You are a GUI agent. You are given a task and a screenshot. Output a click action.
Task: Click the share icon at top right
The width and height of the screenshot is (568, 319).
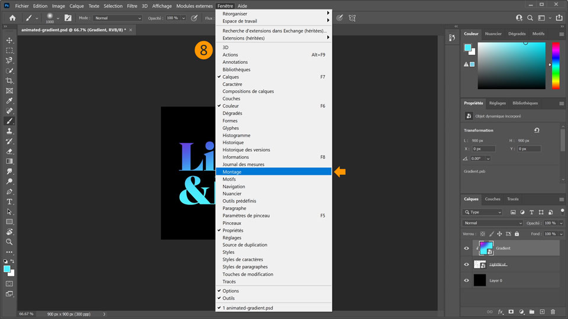tap(559, 18)
